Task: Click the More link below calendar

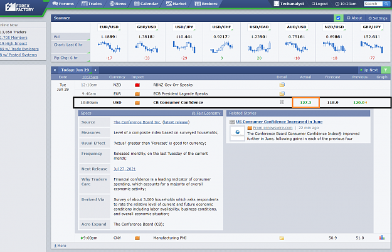Action: pos(60,246)
